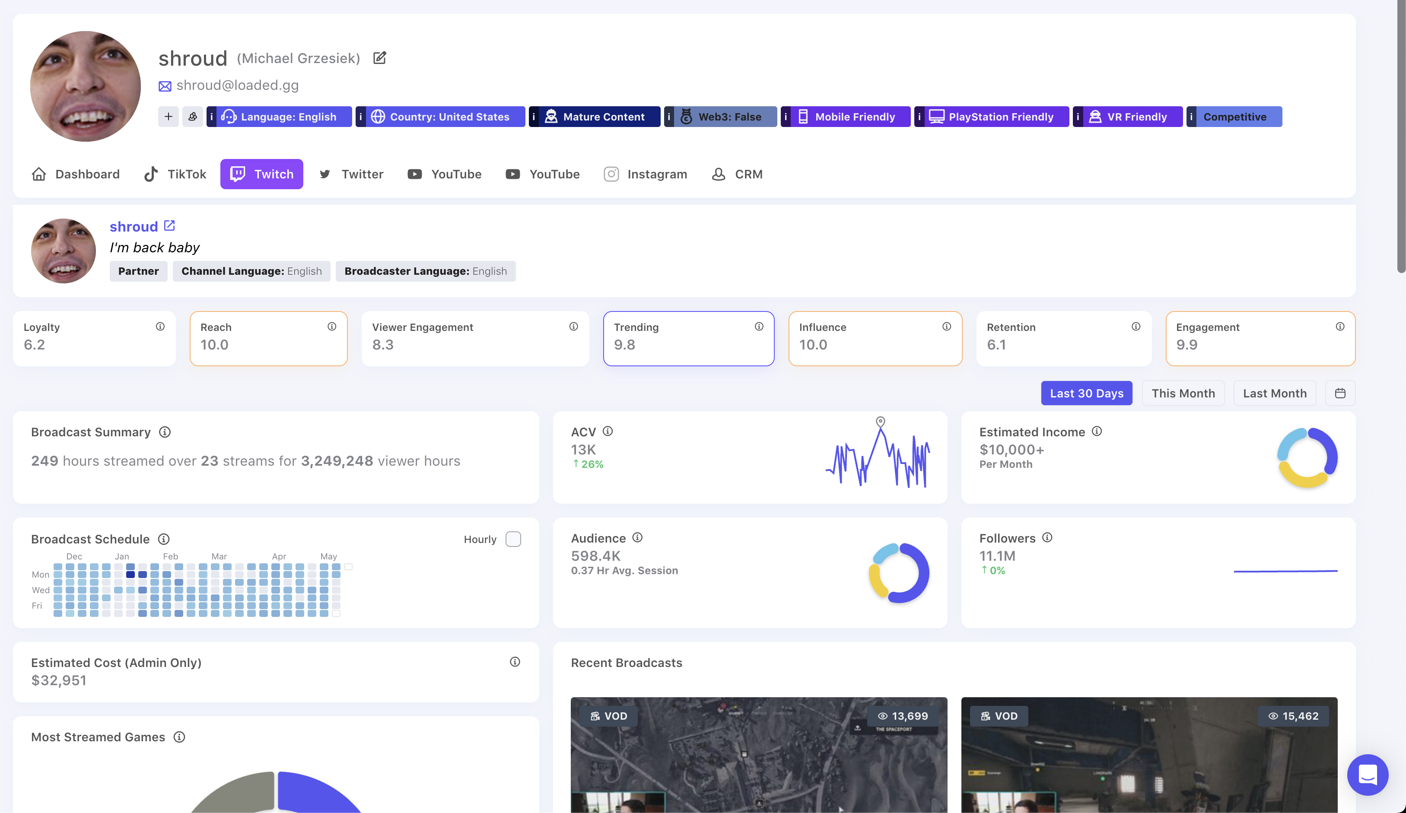This screenshot has width=1406, height=813.
Task: Click the Broadcast Summary info icon
Action: [165, 432]
